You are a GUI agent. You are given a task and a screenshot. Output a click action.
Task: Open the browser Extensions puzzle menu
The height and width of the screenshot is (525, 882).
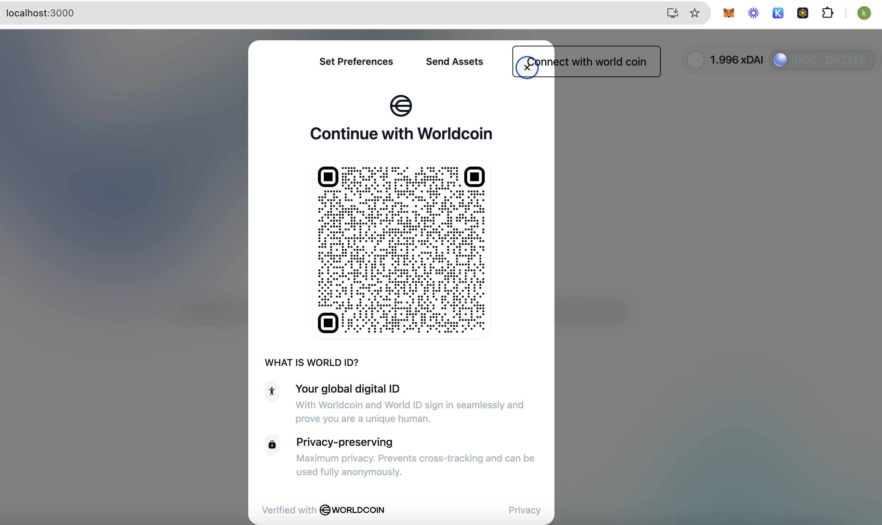pyautogui.click(x=827, y=13)
